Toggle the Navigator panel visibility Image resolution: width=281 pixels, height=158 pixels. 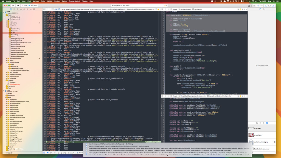266,5
